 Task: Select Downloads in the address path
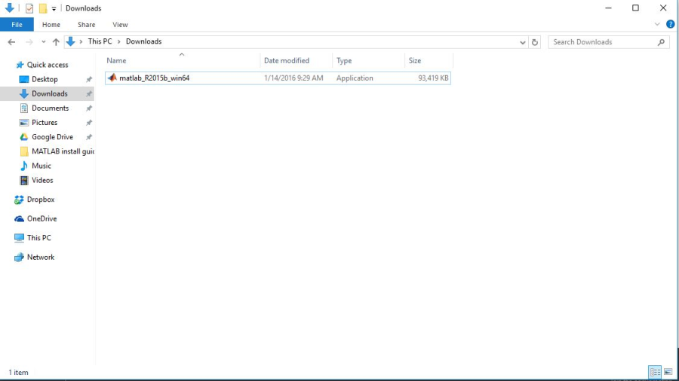[x=144, y=41]
